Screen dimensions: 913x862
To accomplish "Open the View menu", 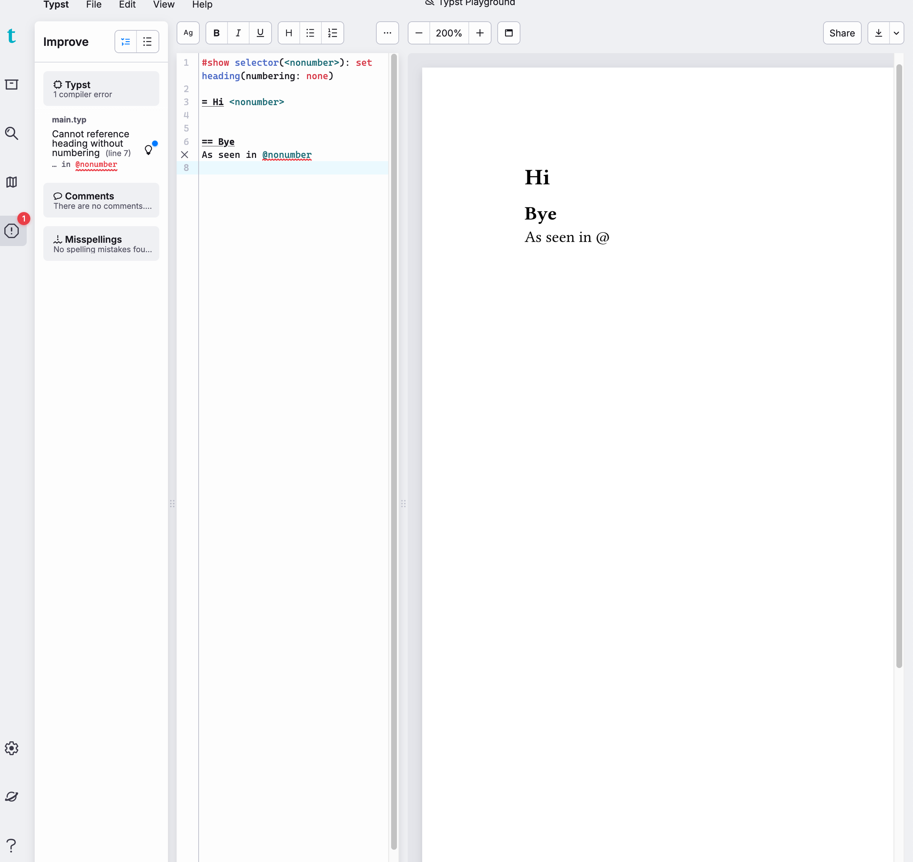I will (164, 5).
